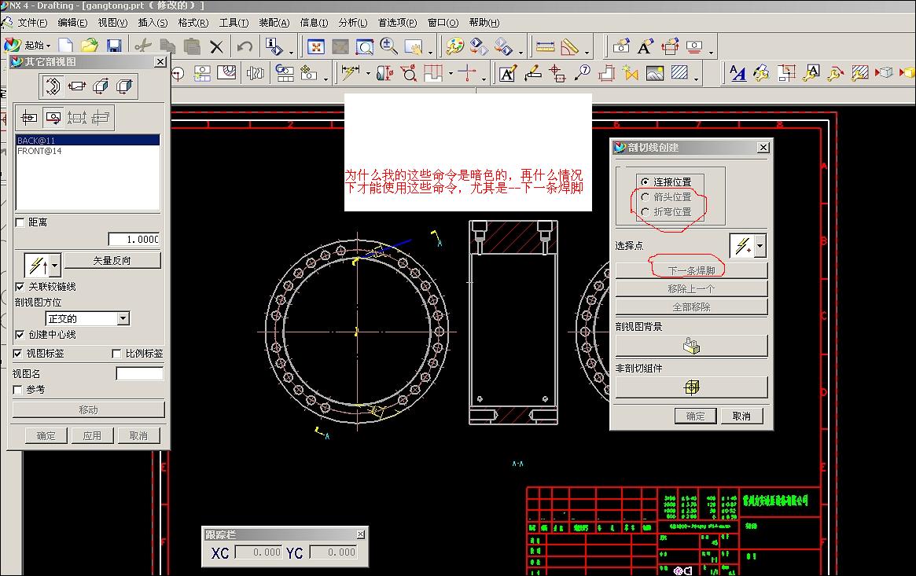This screenshot has height=576, width=916.
Task: Click the cylindrical dimension icon
Action: pos(384,73)
